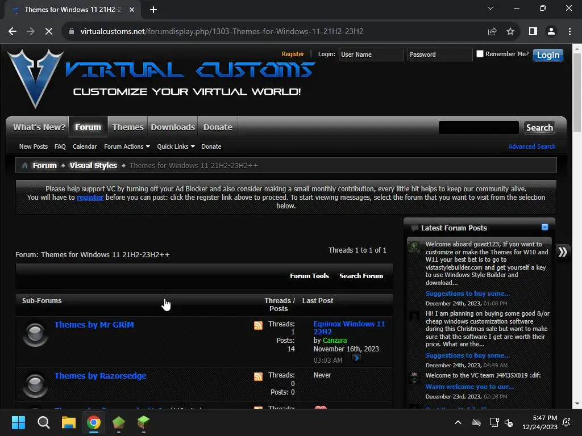
Task: Click the Virtual Customs V logo
Action: click(x=35, y=78)
